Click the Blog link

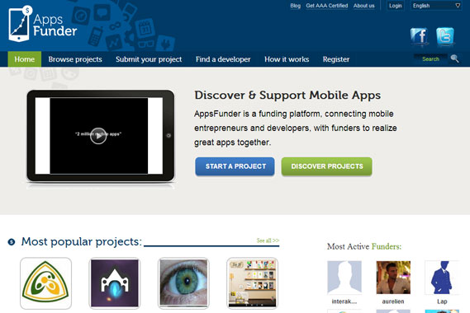click(x=295, y=6)
